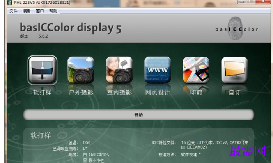This screenshot has height=163, width=273.
Task: Select the 户外摄影 outdoor photography icon
Action: click(81, 70)
